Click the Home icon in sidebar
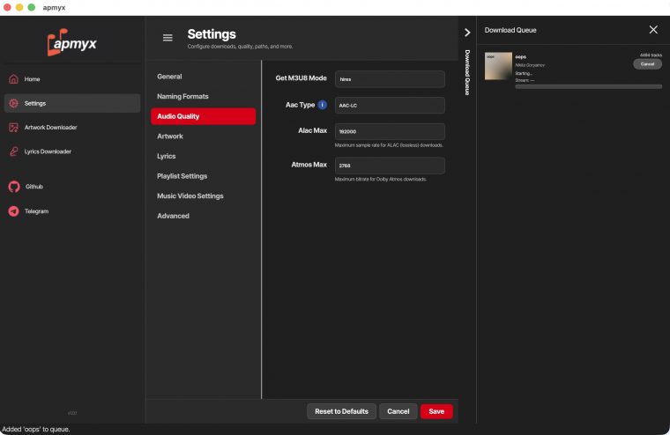Screen dimensions: 670x435 13,79
